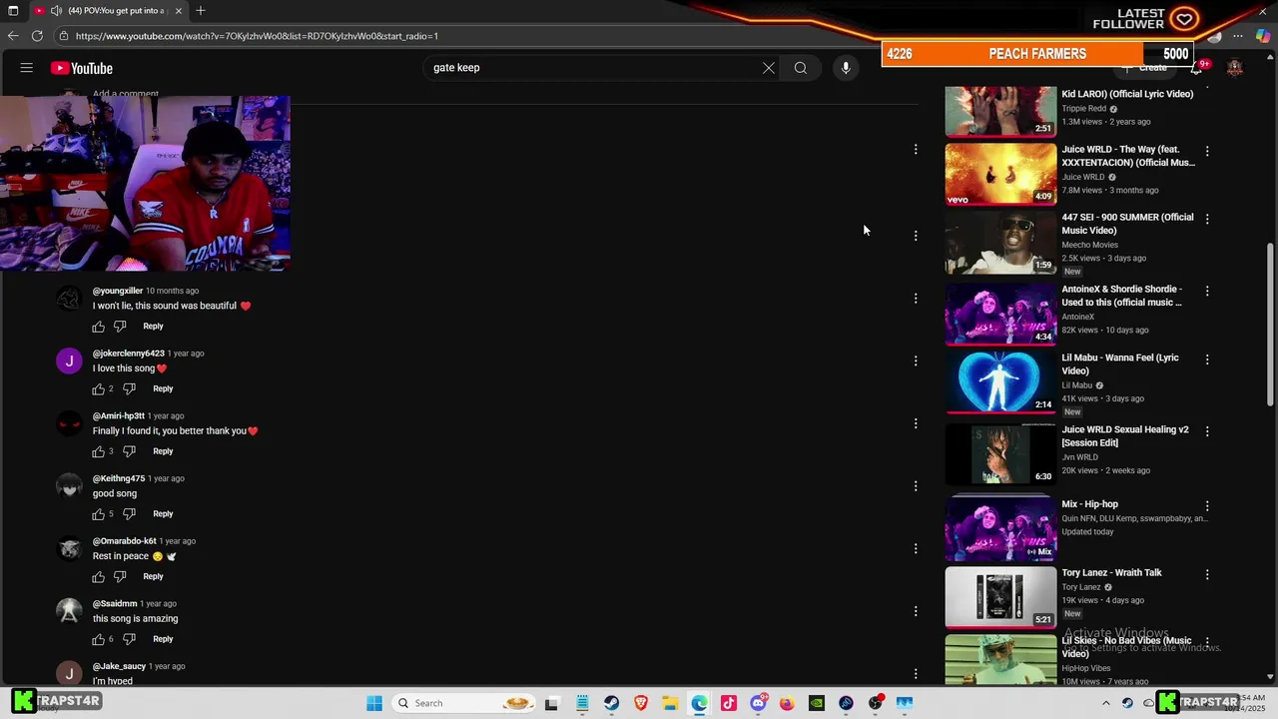Open 'Lil Mabu - Wanna Feel' blue heart thumbnail
The height and width of the screenshot is (719, 1278).
click(x=1000, y=382)
